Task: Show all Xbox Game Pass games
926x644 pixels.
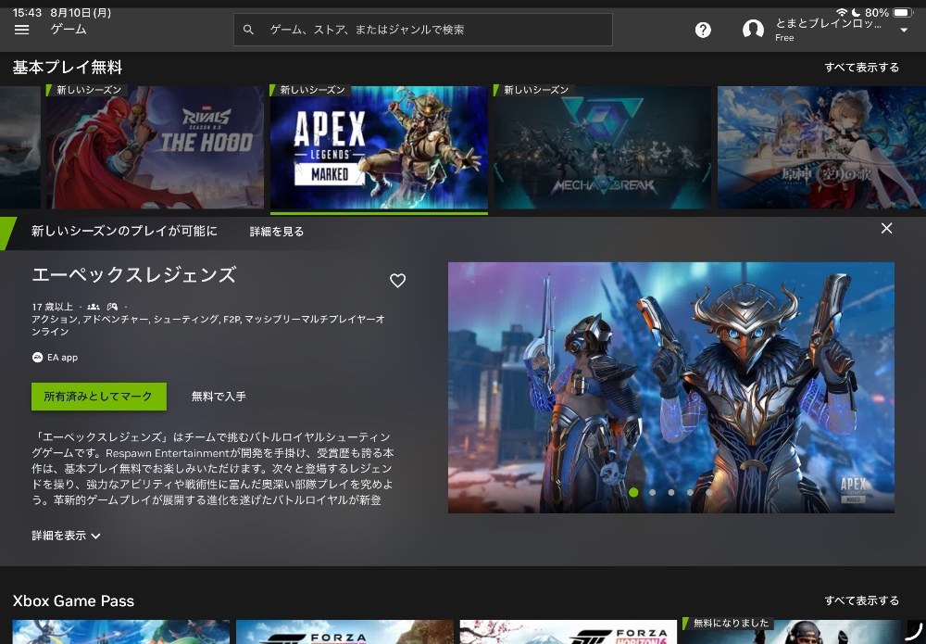Action: tap(861, 600)
